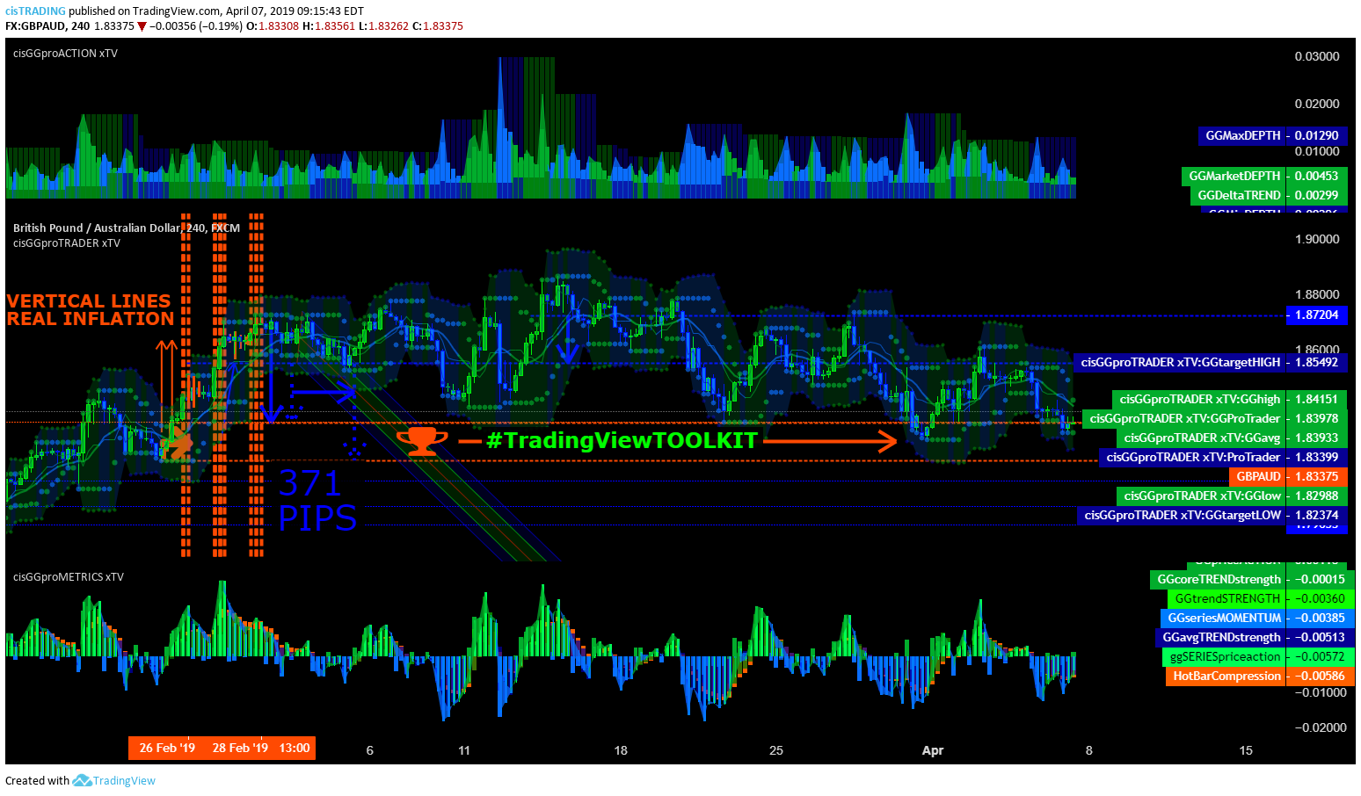Click date 25 on the time axis
Screen dimensions: 1361x796
click(x=776, y=750)
